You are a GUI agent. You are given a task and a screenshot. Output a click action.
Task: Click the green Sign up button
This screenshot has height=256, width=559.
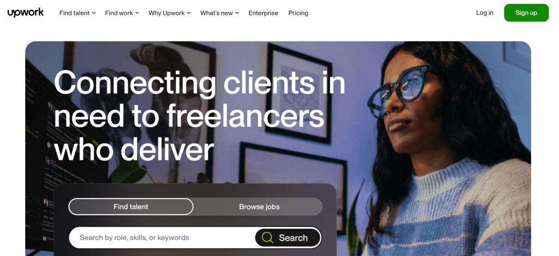click(526, 13)
